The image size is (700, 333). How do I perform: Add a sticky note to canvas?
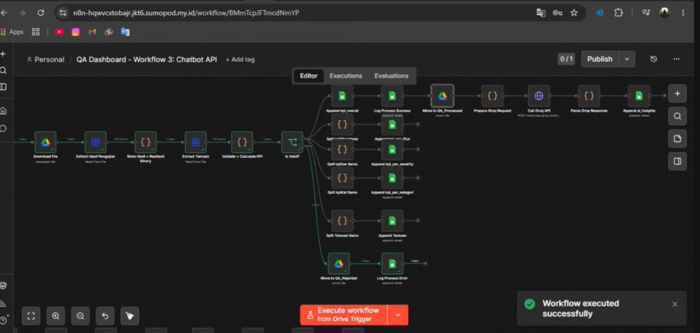pyautogui.click(x=677, y=139)
